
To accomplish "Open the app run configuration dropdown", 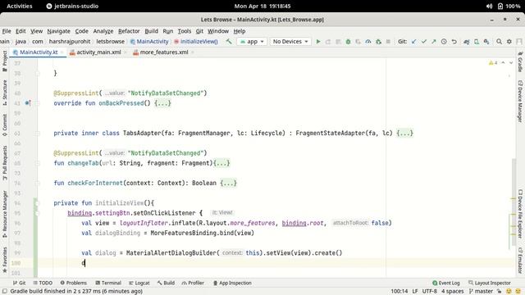I will 252,42.
